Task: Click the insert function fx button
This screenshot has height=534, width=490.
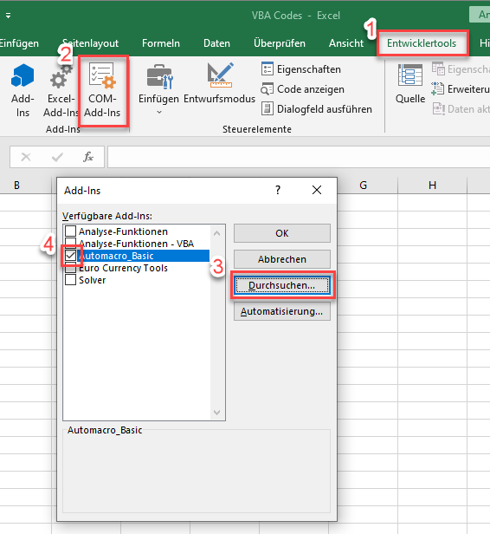Action: 88,157
